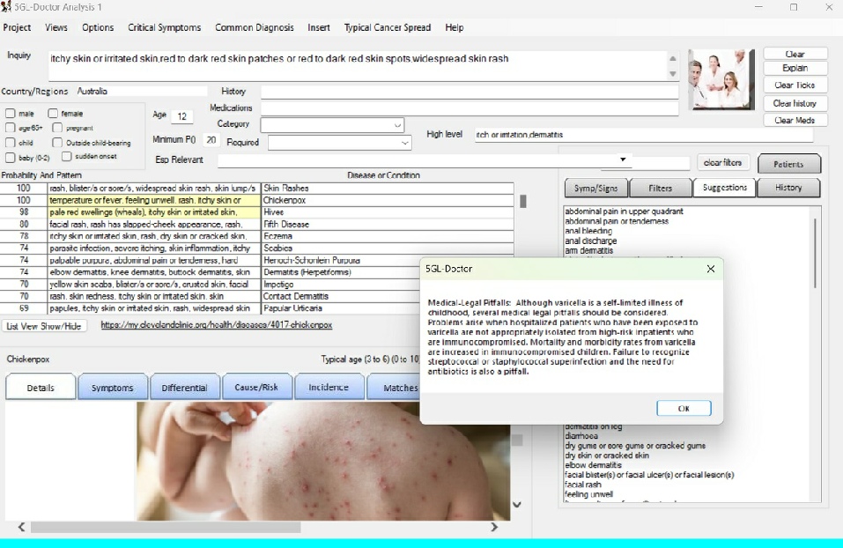Click the details pane scroll down chevron
This screenshot has width=843, height=548.
[x=517, y=505]
